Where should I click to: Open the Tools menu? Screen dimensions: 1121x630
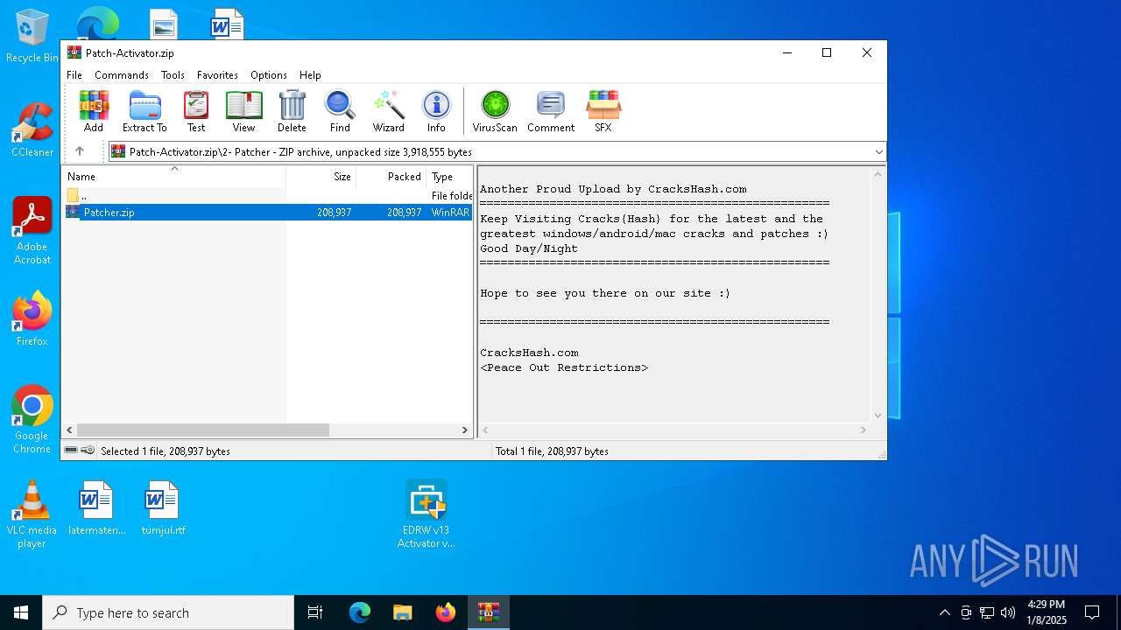coord(173,75)
